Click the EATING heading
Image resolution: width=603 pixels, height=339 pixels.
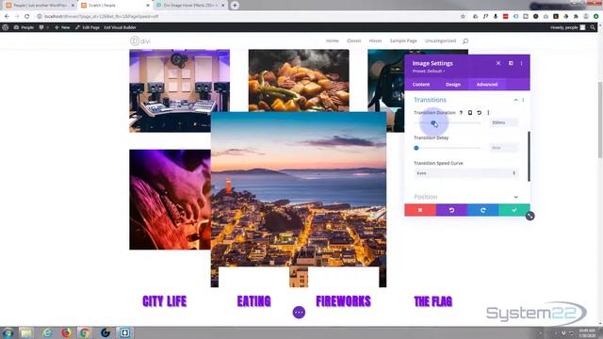point(253,301)
